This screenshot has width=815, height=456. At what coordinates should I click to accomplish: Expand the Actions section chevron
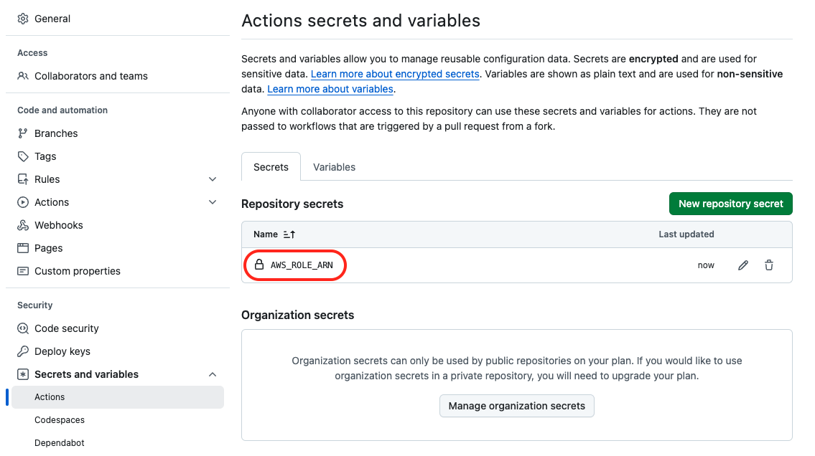pyautogui.click(x=213, y=201)
